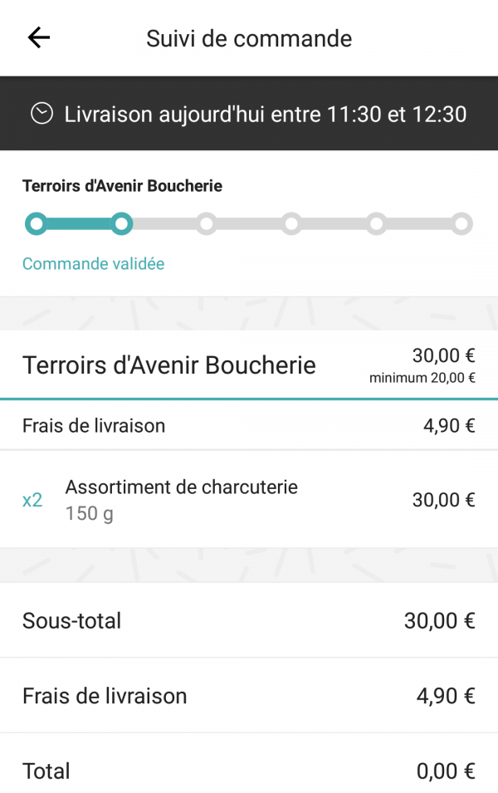Select the Sous-total row
The image size is (498, 793).
pyautogui.click(x=249, y=620)
